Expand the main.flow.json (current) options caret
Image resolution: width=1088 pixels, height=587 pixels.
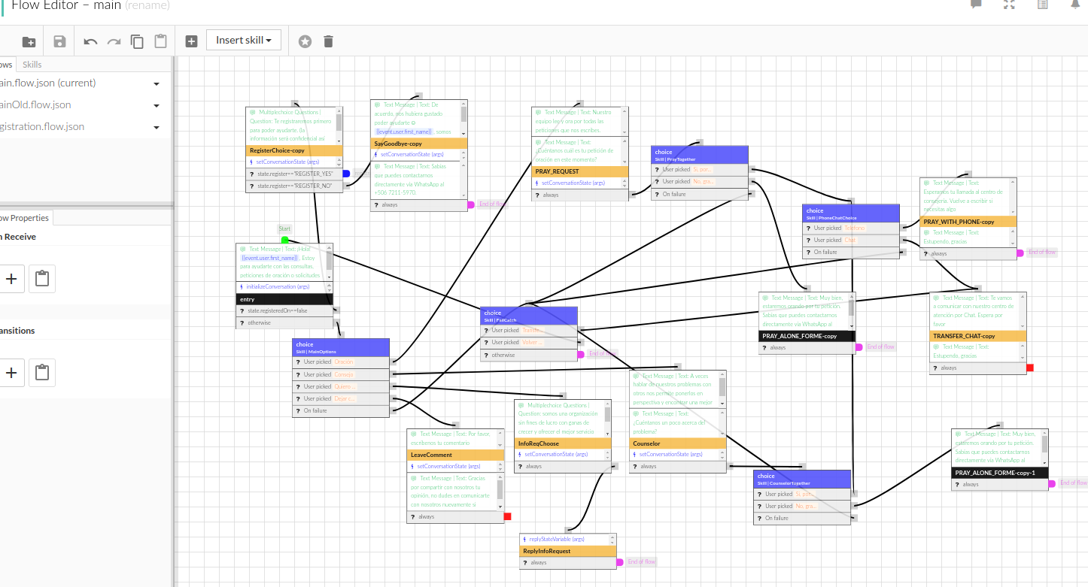tap(157, 84)
